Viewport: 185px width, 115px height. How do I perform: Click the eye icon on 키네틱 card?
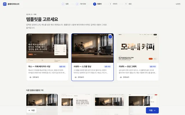[x=121, y=77]
